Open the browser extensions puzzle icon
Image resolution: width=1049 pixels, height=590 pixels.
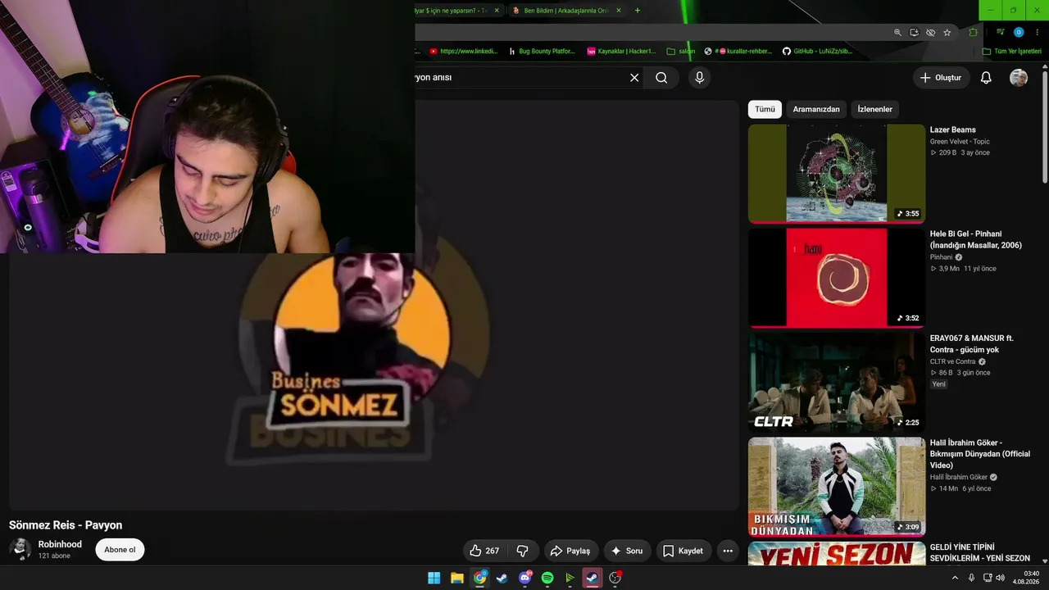[x=973, y=33]
